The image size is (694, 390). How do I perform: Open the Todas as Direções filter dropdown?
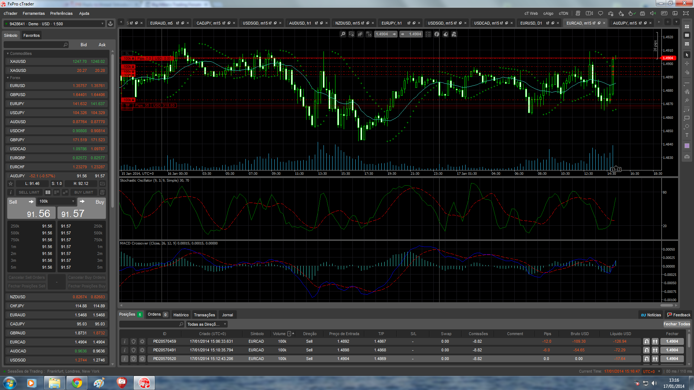point(207,324)
